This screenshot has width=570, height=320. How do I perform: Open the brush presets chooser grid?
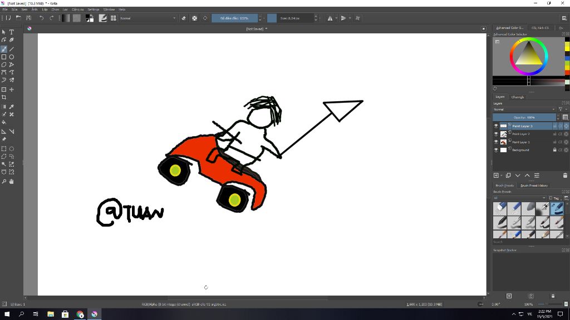[114, 18]
